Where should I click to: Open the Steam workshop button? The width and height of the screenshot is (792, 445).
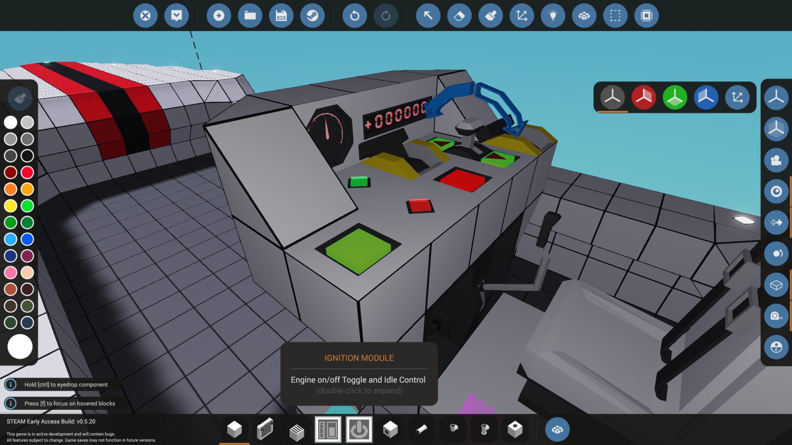tap(312, 16)
